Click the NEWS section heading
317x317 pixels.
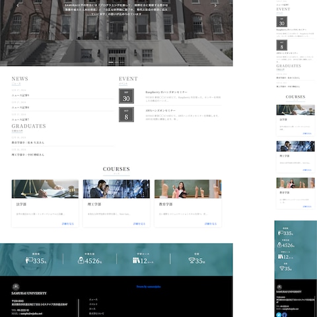click(20, 79)
